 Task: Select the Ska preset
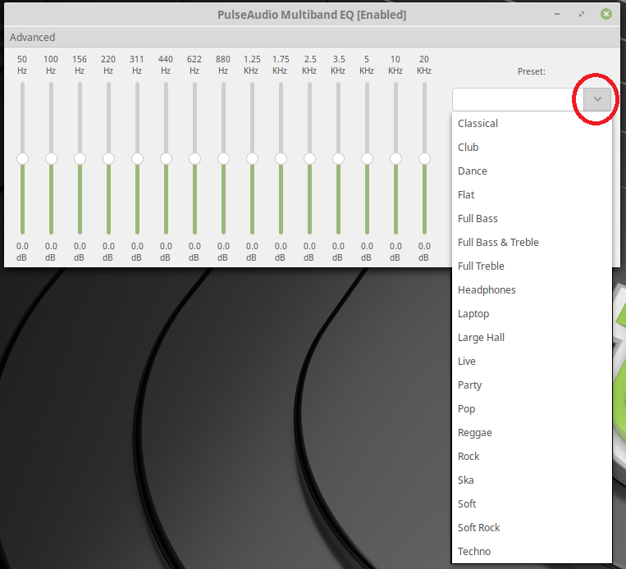(x=532, y=480)
